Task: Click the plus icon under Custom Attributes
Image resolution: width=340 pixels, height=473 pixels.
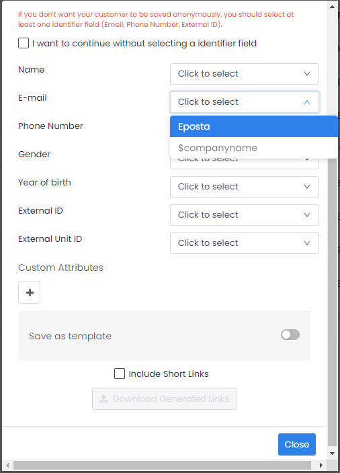Action: click(x=30, y=293)
